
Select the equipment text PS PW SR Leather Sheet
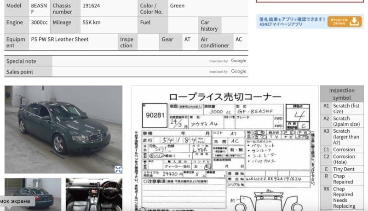(60, 40)
